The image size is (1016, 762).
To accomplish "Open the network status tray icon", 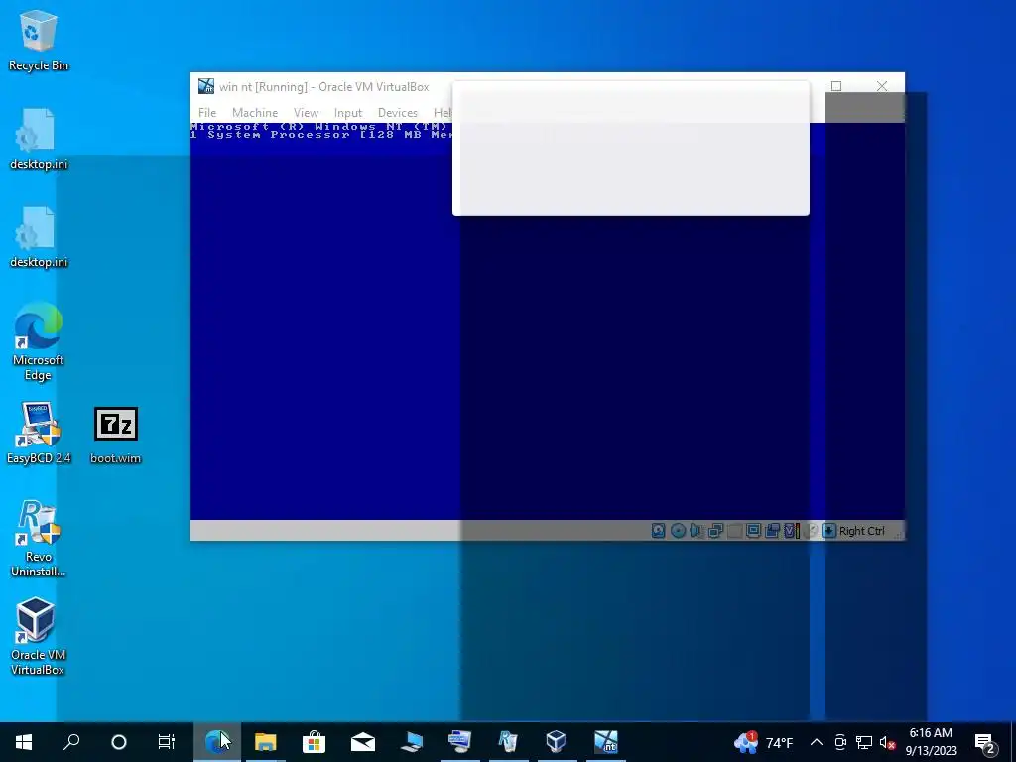I will pyautogui.click(x=864, y=742).
